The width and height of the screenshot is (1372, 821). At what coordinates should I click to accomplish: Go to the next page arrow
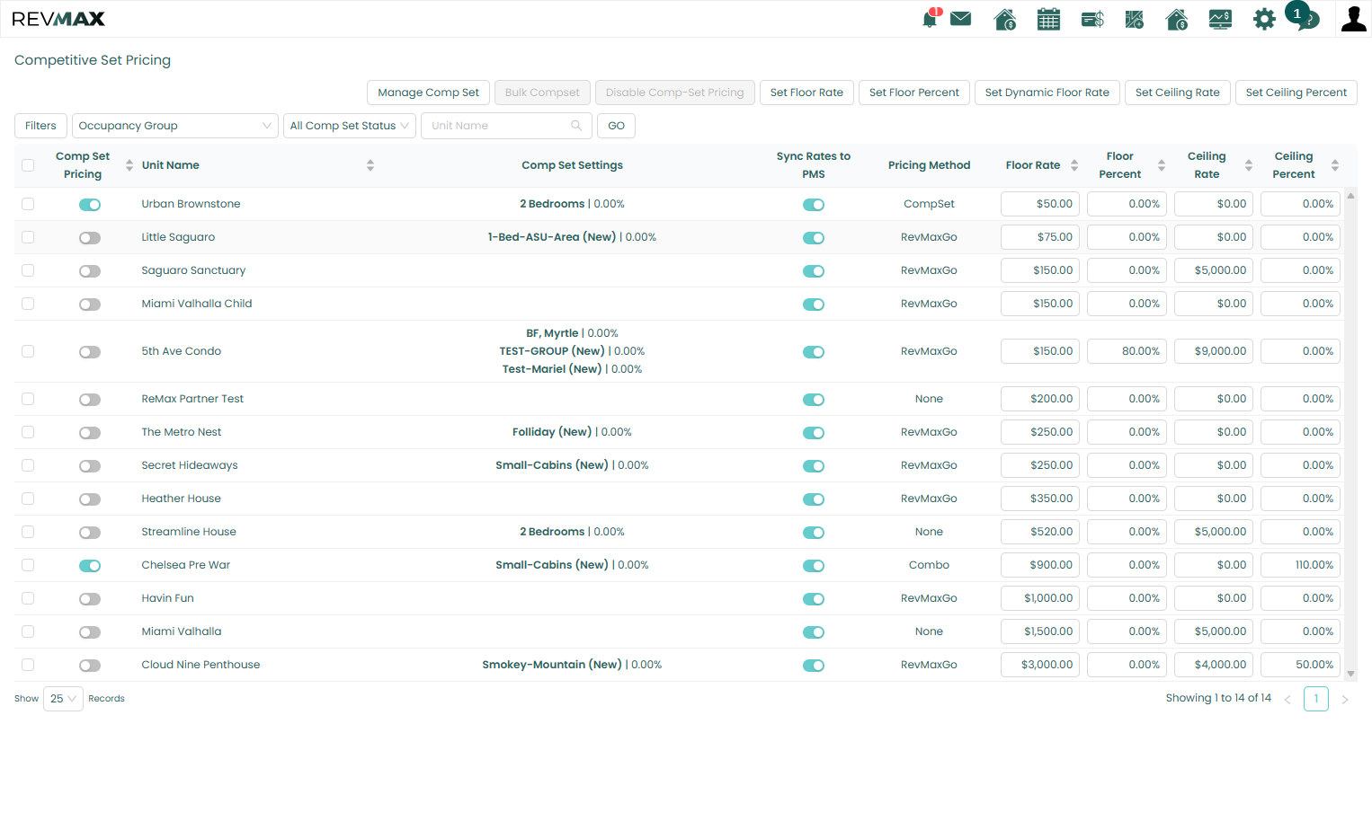tap(1345, 700)
